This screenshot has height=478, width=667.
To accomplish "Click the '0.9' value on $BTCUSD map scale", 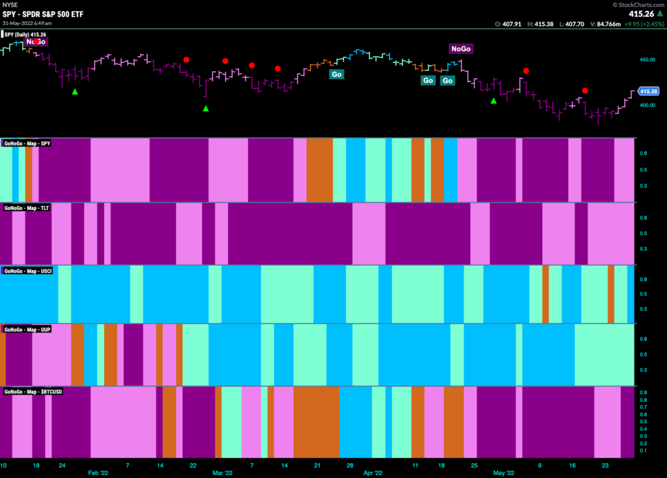I will (x=644, y=393).
